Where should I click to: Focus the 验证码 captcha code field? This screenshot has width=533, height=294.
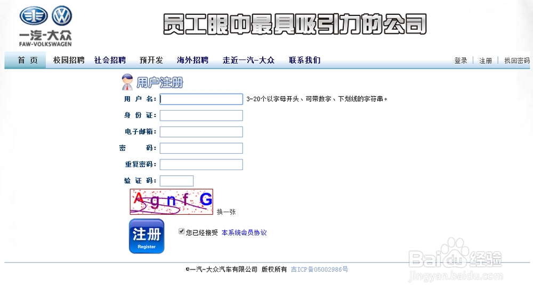click(176, 181)
